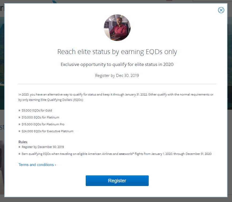The height and width of the screenshot is (202, 232).
Task: Click the 'Reach elite status' heading
Action: tap(117, 52)
